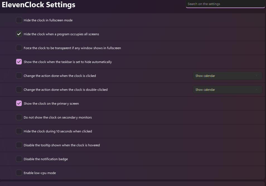The width and height of the screenshot is (266, 186).
Task: Enable "Hide the clock in fullscreen mode"
Action: click(19, 20)
